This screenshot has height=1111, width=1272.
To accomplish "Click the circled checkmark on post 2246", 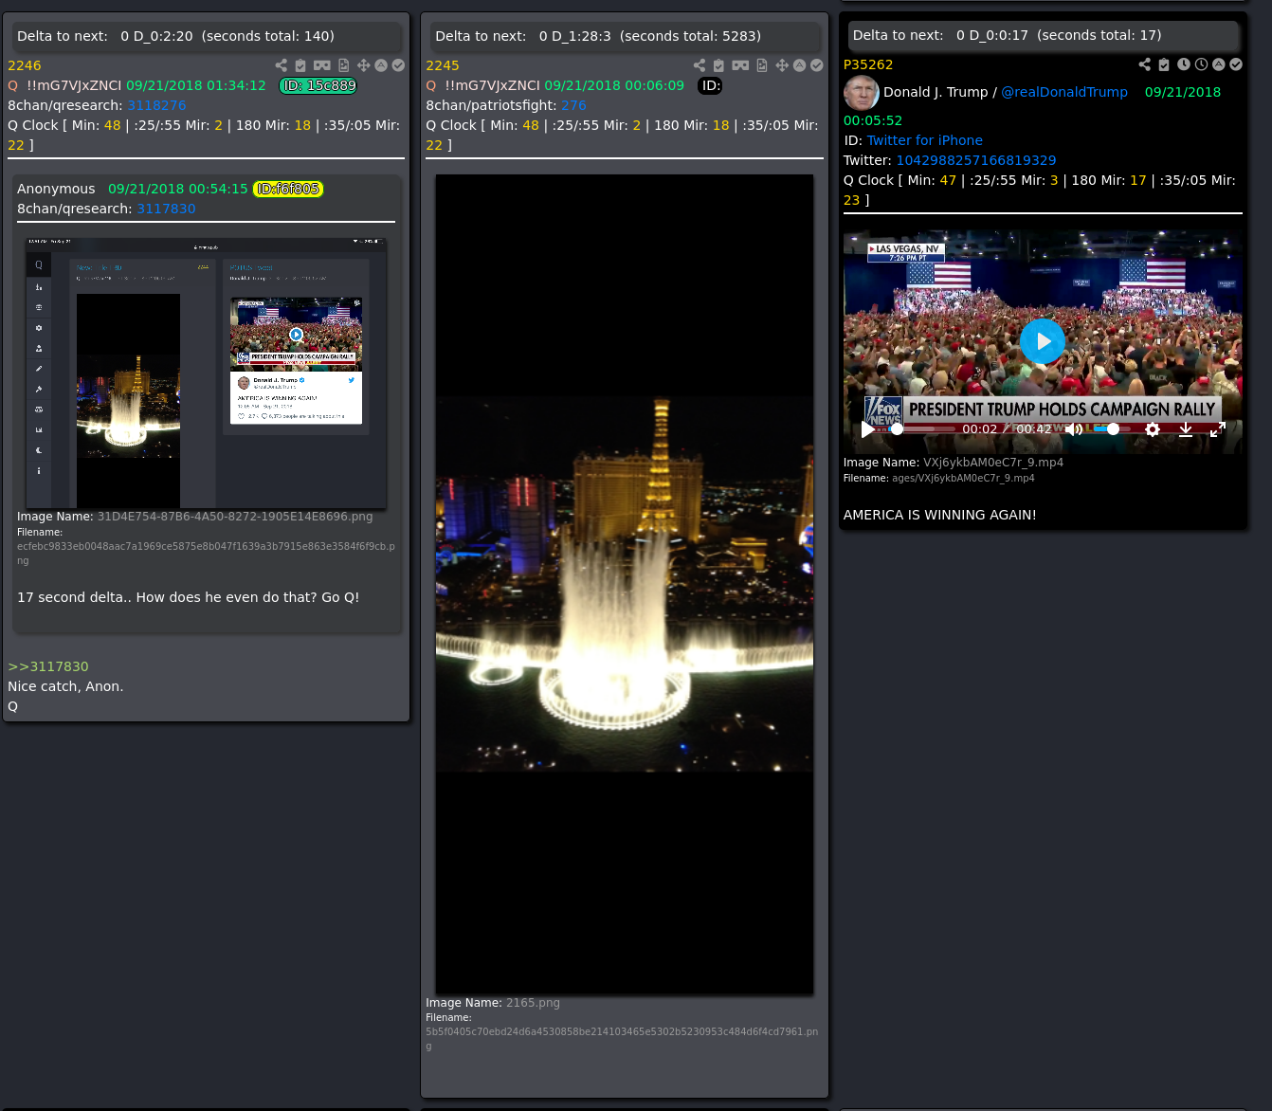I will [398, 65].
